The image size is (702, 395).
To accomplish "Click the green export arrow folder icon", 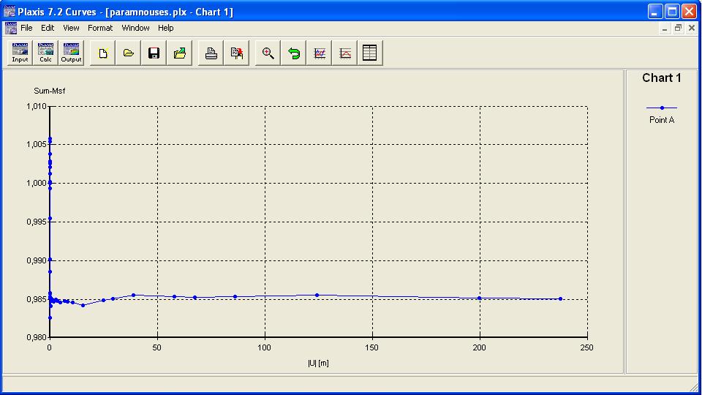I will pyautogui.click(x=180, y=53).
